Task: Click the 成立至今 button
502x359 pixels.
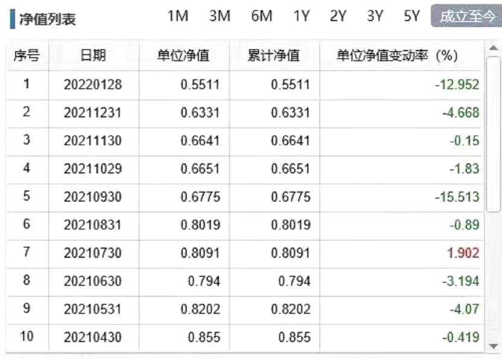Action: coord(466,16)
